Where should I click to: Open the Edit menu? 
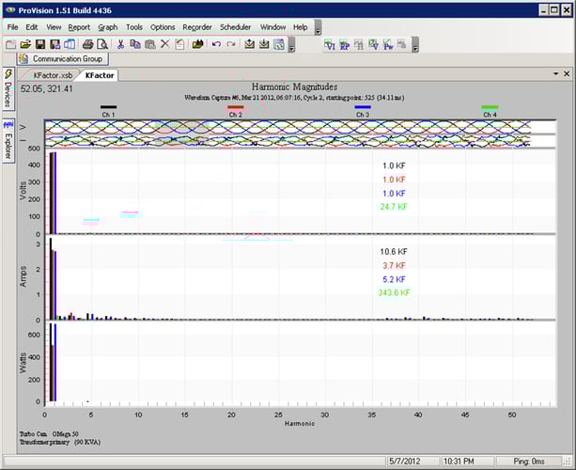[32, 27]
